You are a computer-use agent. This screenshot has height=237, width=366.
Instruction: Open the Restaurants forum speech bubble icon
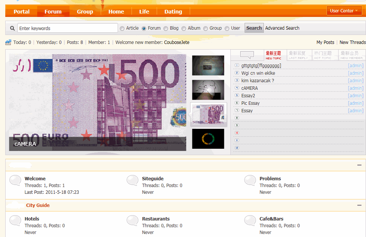click(133, 220)
